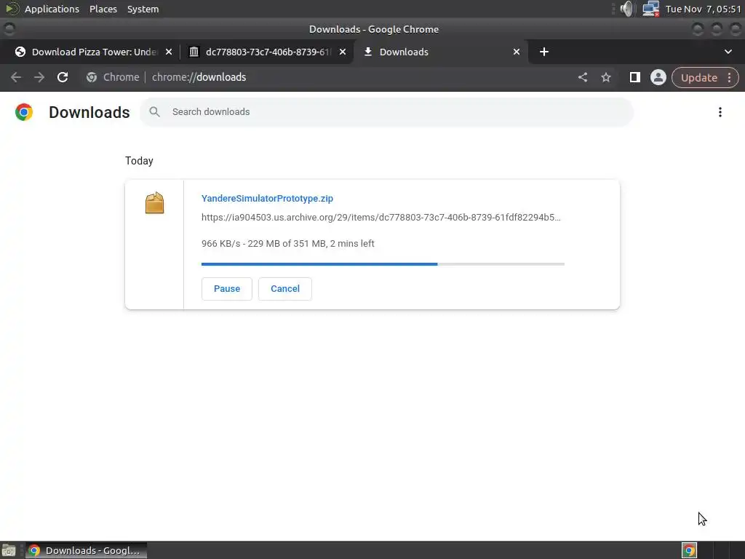Screen dimensions: 745x559
Task: Click the Downloads page heading
Action: click(x=89, y=112)
